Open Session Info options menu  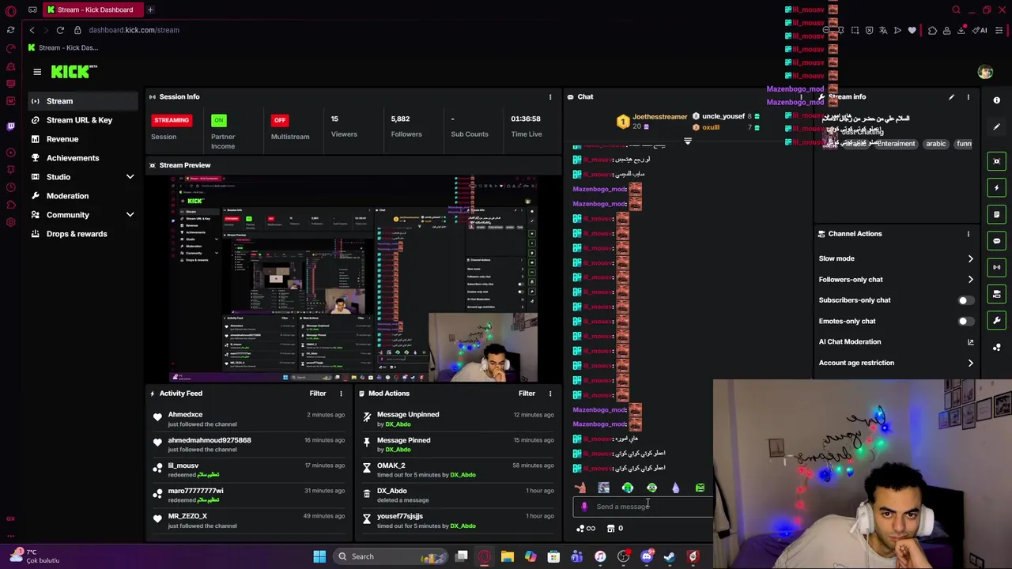pos(550,97)
